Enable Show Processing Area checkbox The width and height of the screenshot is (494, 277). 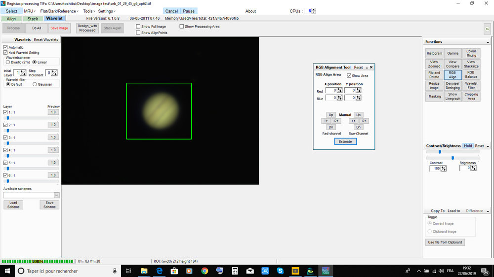(181, 27)
